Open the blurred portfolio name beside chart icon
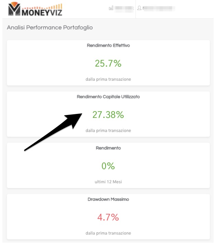 click(x=124, y=8)
